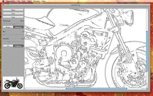Screen dimensions: 153x96
Task: Open the File menu
Action: 18,1
